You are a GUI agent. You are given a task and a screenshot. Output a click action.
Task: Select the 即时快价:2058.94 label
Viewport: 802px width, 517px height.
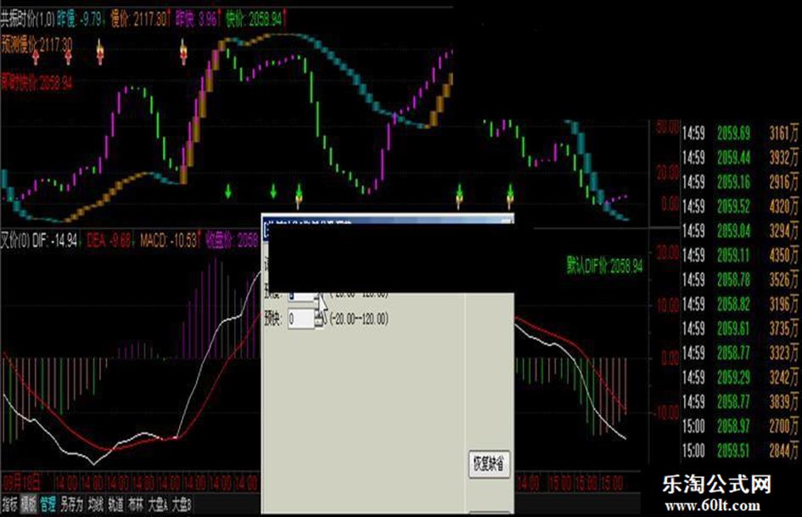(x=36, y=81)
